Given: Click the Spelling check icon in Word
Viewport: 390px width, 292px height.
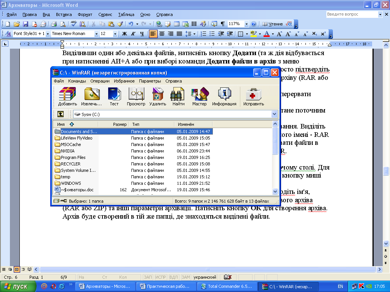Looking at the screenshot, I should coord(74,24).
